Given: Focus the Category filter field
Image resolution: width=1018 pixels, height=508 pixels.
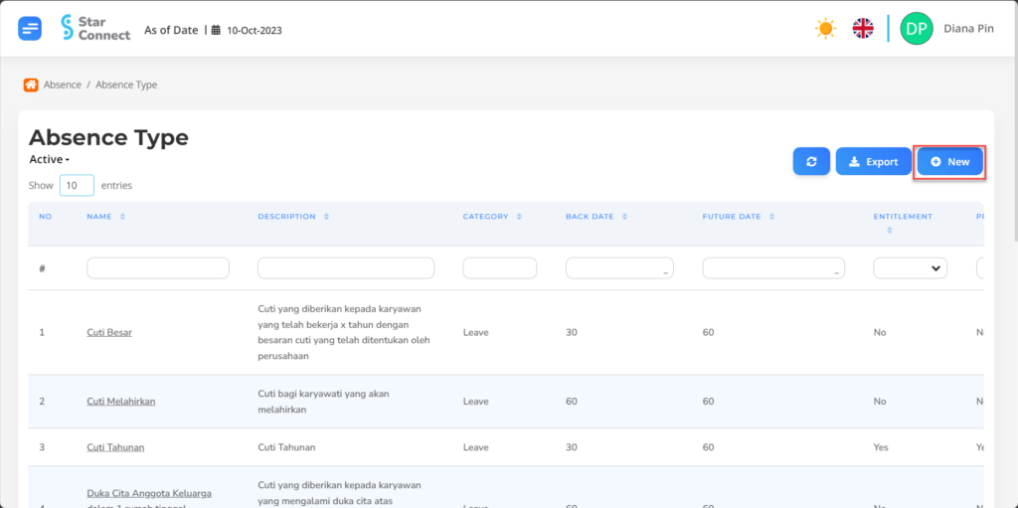Looking at the screenshot, I should 500,267.
